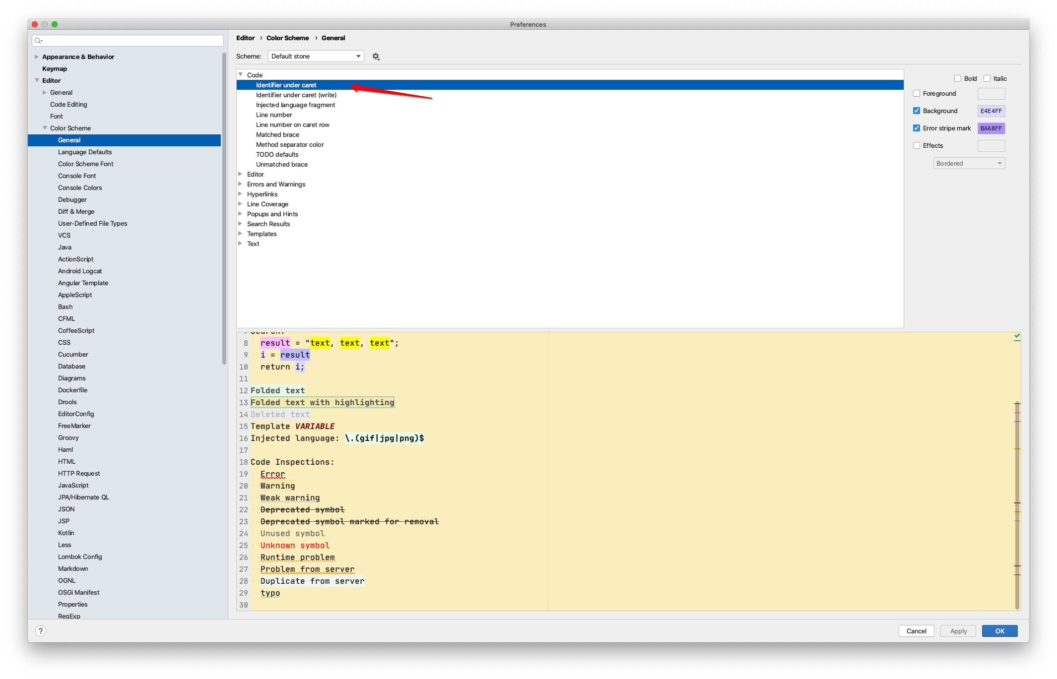Select the Markdown color scheme page
The image size is (1057, 679).
pos(73,568)
